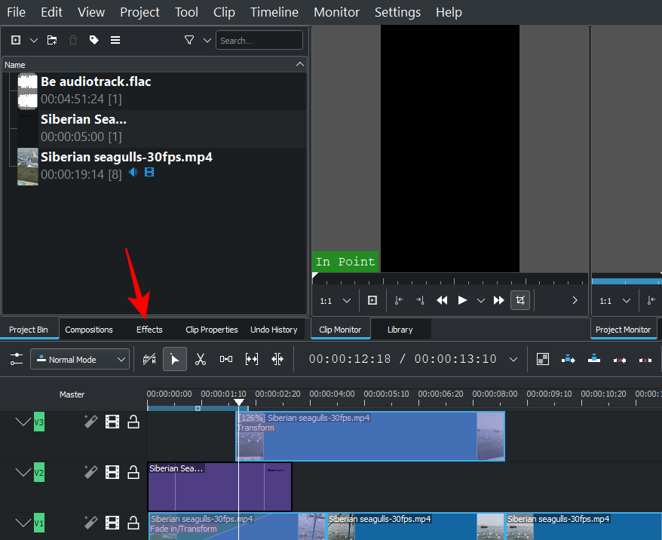Expand the filter options dropdown arrow
Viewport: 662px width, 540px height.
click(x=207, y=41)
